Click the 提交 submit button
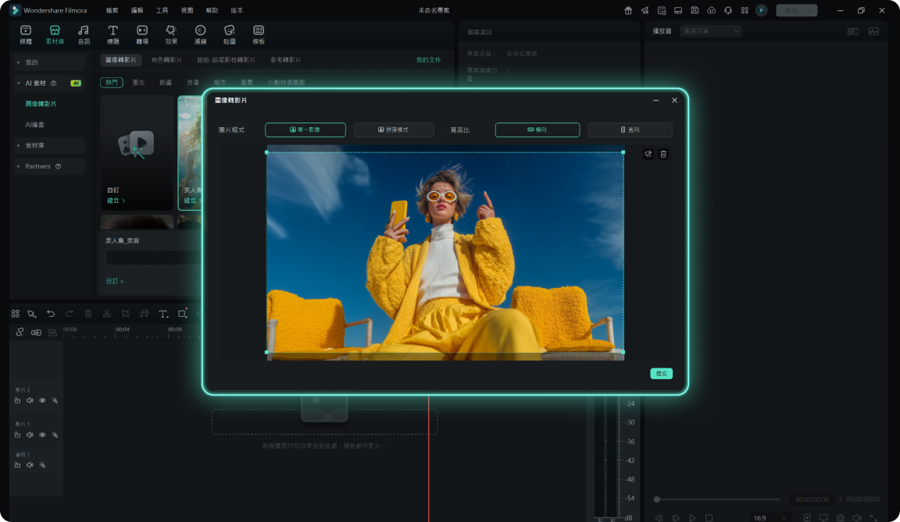 pyautogui.click(x=661, y=374)
